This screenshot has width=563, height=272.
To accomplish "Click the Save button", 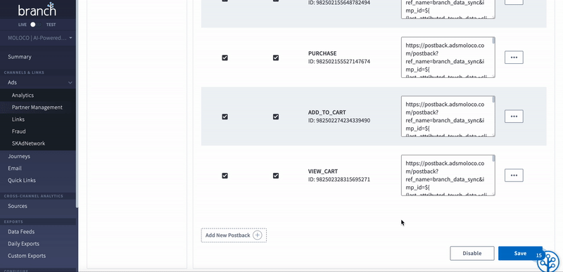I will [x=520, y=253].
